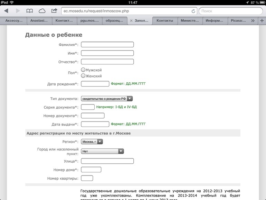266x200 pixels.
Task: Open the Тип документа dropdown
Action: coord(107,99)
